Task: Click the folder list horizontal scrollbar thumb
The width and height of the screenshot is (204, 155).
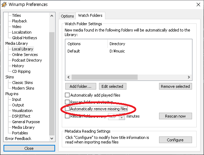Action: point(105,77)
